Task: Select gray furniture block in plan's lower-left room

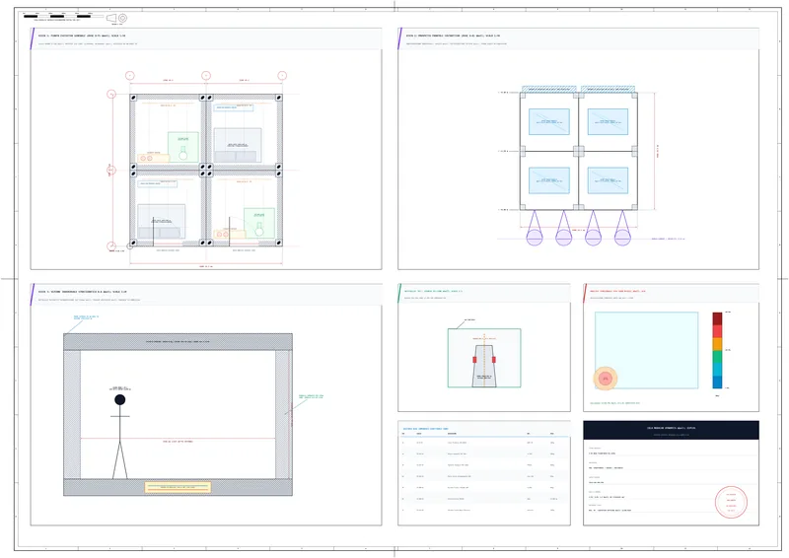Action: [162, 221]
